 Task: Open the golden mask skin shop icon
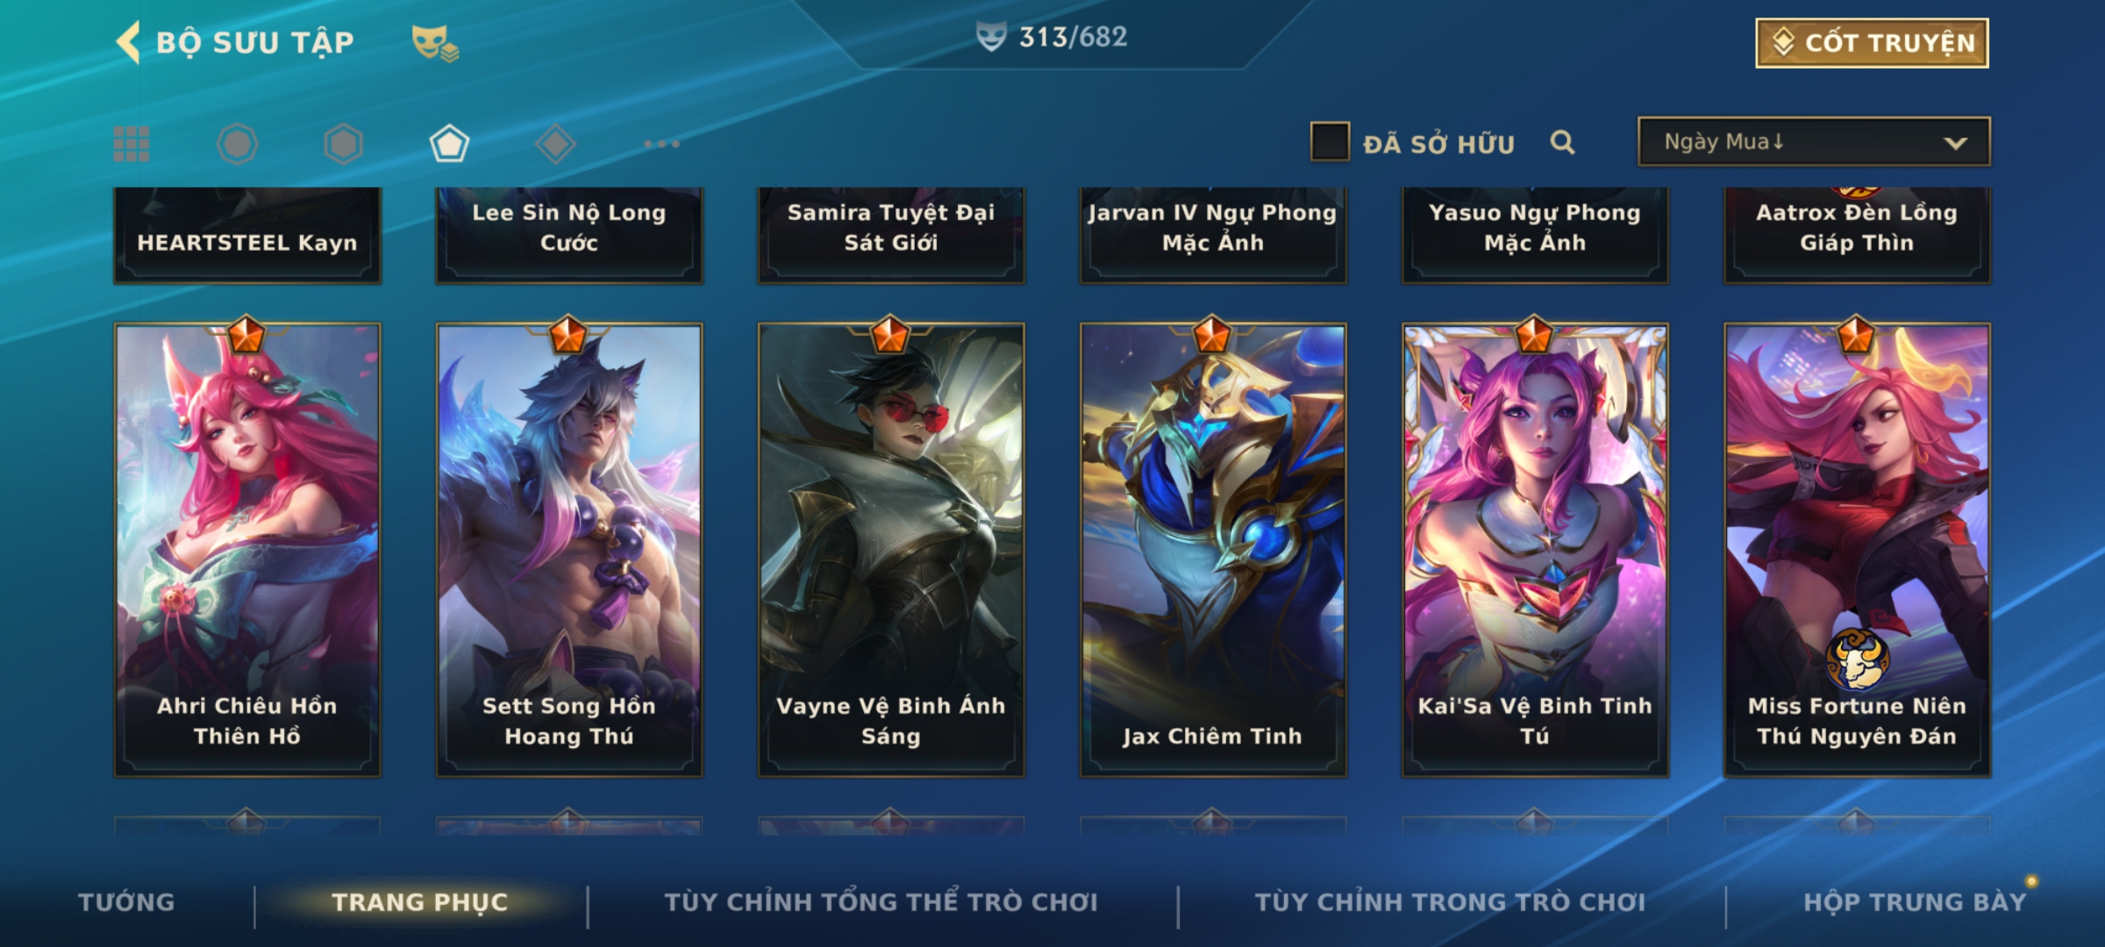pyautogui.click(x=435, y=42)
